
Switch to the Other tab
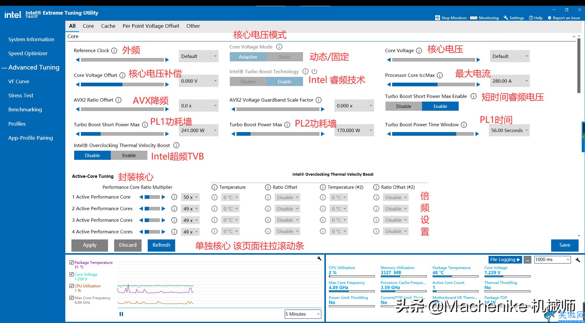click(x=193, y=26)
